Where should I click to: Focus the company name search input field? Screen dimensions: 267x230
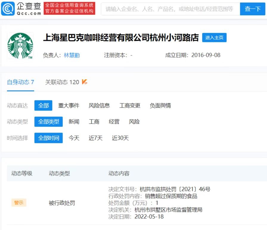tap(170, 9)
